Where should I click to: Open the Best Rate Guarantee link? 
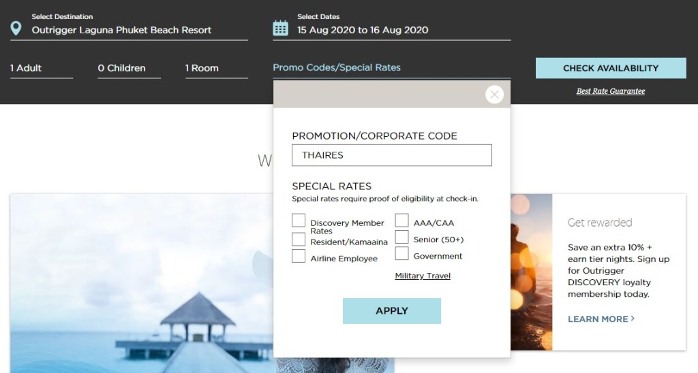click(610, 91)
